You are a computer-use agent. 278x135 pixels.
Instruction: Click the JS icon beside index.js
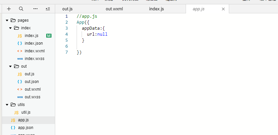[20, 36]
